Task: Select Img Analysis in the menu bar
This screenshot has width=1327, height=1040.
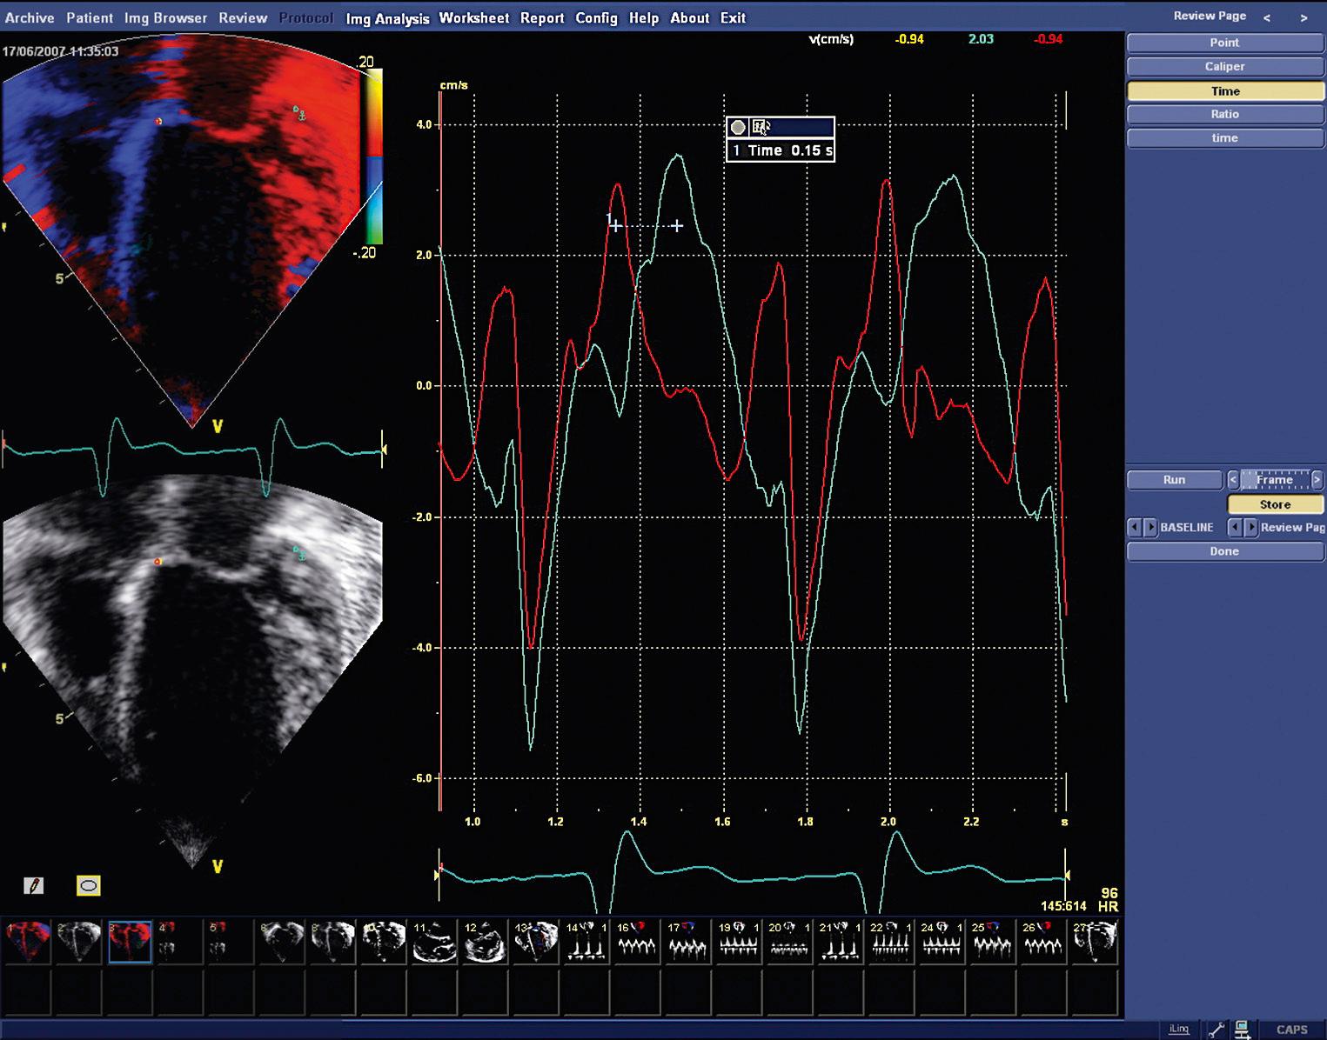Action: [387, 18]
